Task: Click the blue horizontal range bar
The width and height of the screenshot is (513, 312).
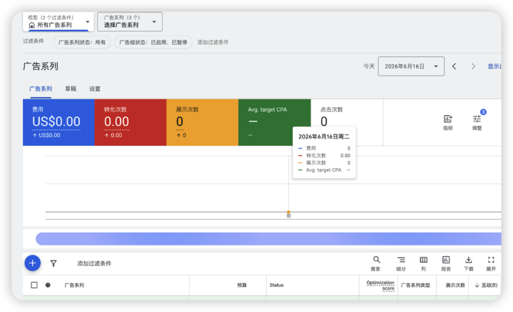Action: point(268,239)
